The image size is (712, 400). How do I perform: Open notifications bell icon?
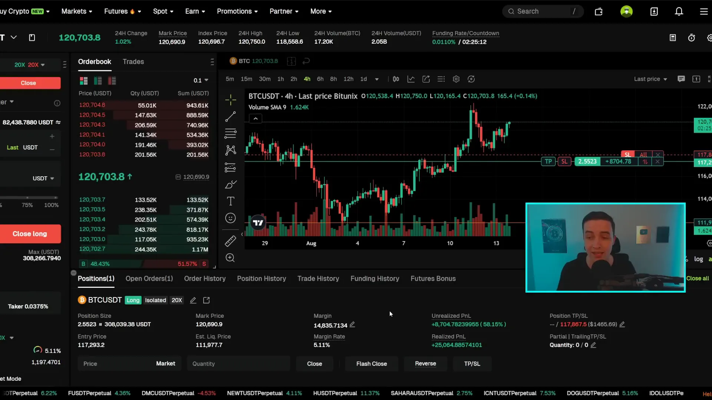coord(679,11)
